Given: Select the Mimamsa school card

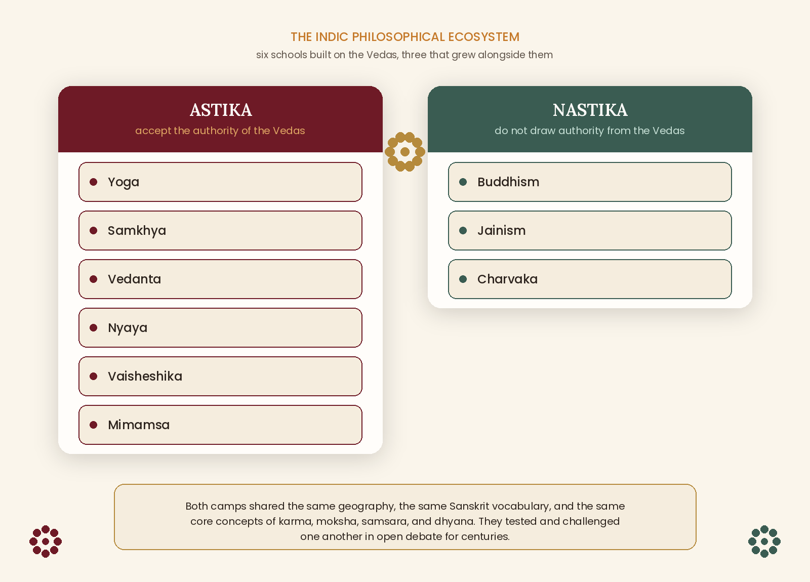Looking at the screenshot, I should 220,425.
